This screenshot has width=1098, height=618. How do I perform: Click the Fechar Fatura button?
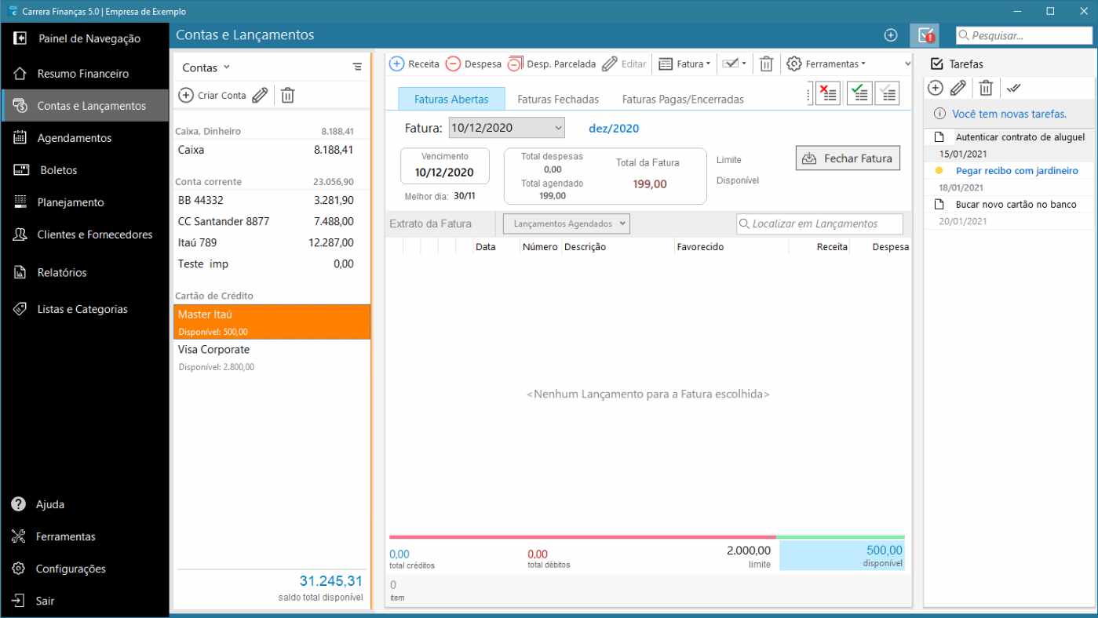(x=848, y=158)
